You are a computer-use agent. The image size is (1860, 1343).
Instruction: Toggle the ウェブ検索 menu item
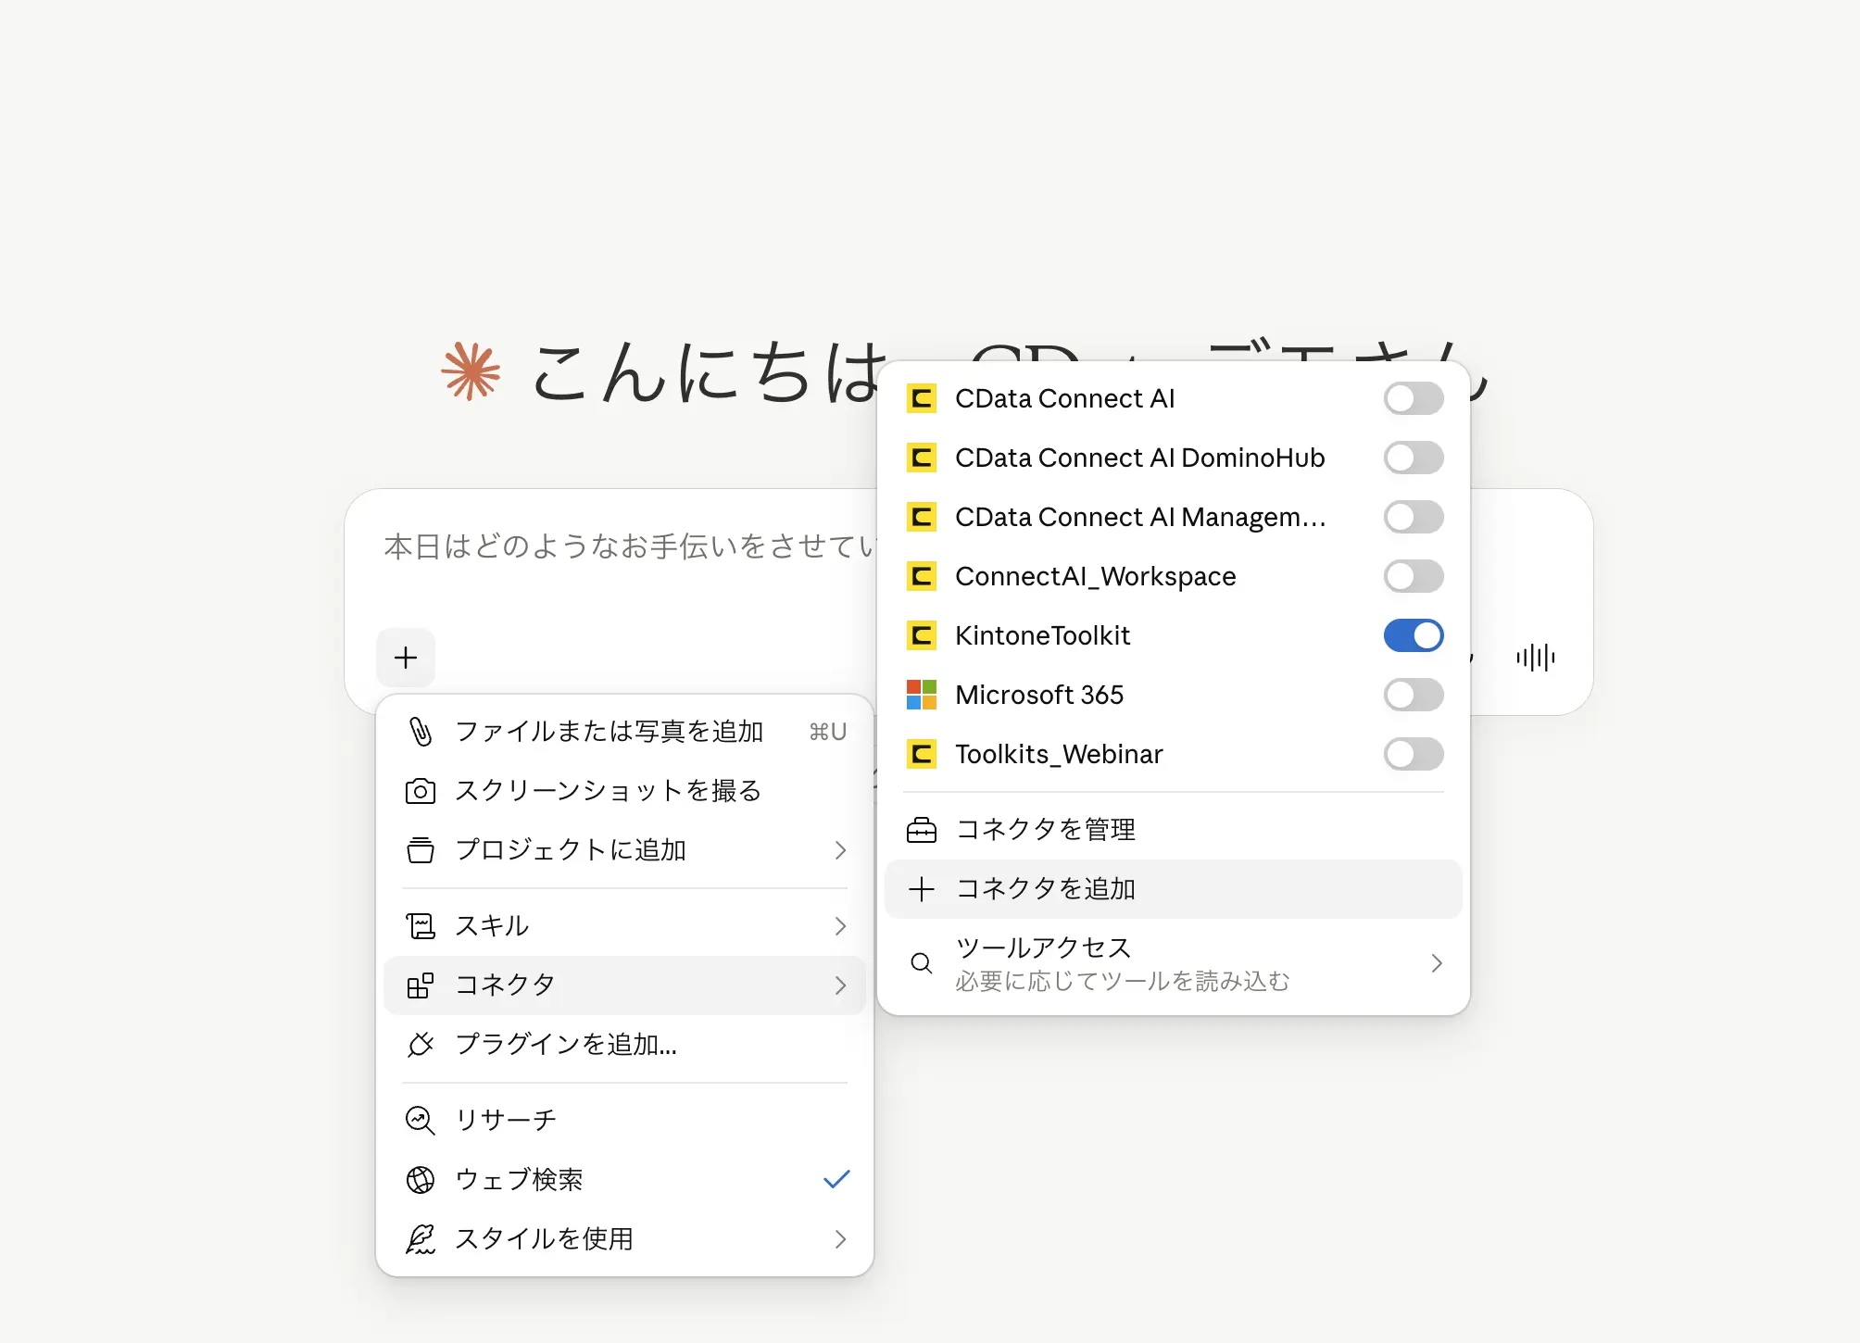tap(625, 1180)
